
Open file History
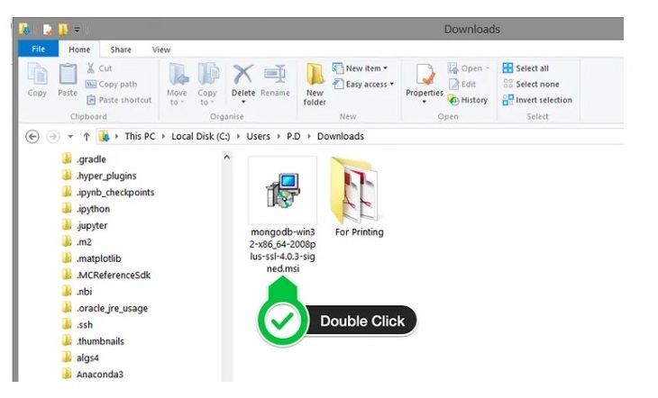click(x=468, y=100)
